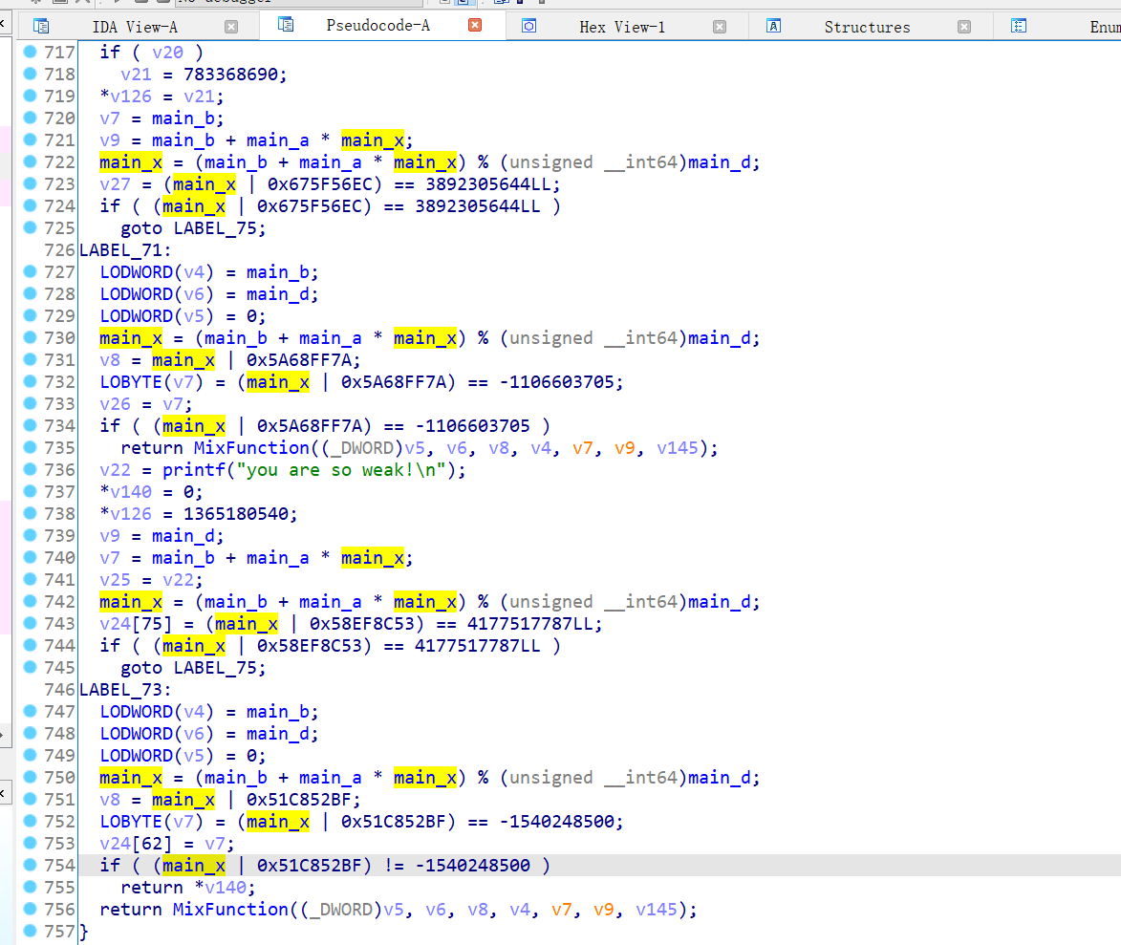The width and height of the screenshot is (1121, 945).
Task: Click v145 argument on line 735
Action: [x=677, y=447]
